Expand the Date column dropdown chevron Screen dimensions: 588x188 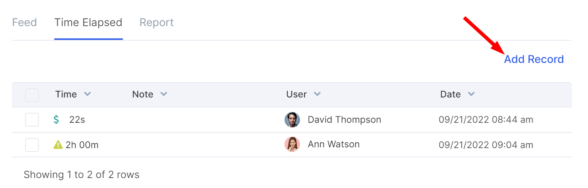click(x=471, y=94)
